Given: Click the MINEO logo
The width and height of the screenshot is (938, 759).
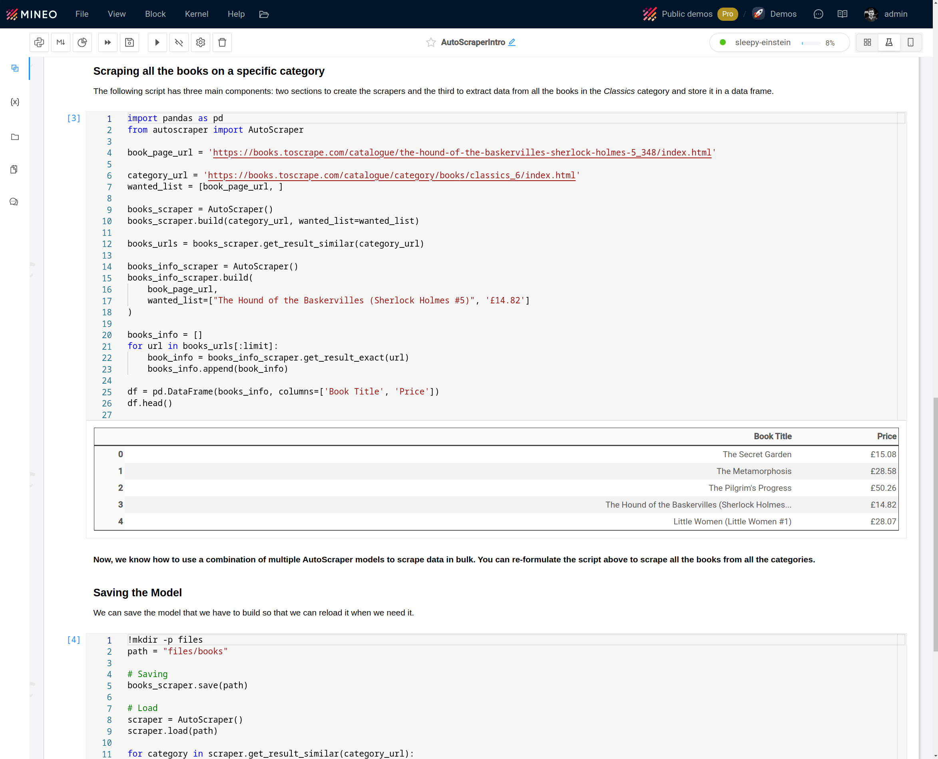Looking at the screenshot, I should click(32, 14).
